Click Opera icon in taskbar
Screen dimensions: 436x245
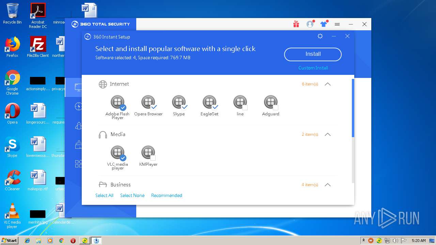coord(73,241)
